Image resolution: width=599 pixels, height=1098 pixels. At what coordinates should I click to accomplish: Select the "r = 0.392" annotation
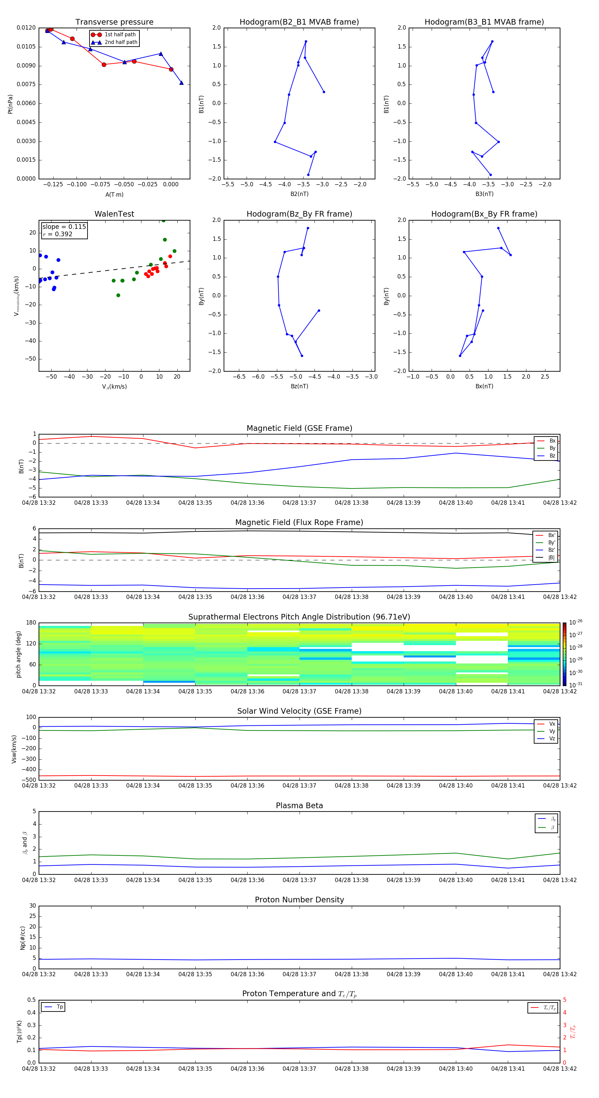click(58, 234)
